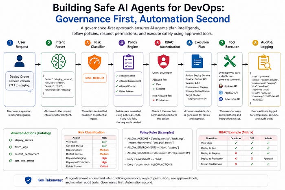The image size is (285, 190).
Task: Click the SRE red X for Deploy to Production
Action: [x=252, y=159]
